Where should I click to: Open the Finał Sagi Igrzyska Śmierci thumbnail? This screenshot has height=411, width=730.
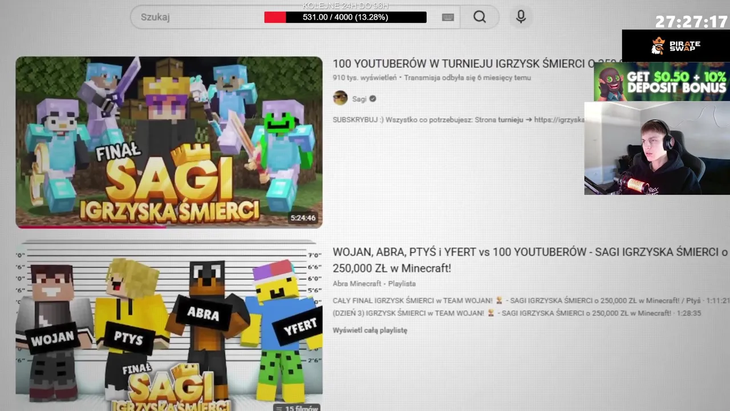click(169, 142)
